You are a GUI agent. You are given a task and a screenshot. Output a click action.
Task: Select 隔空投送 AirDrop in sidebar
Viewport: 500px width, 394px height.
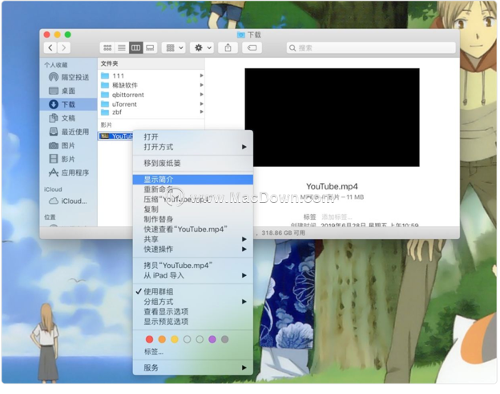(69, 77)
